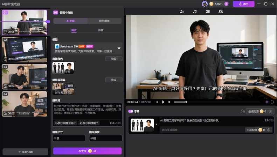The height and width of the screenshot is (157, 277).
Task: Click the purple marker handle on storyboard 01
Action: (48, 22)
